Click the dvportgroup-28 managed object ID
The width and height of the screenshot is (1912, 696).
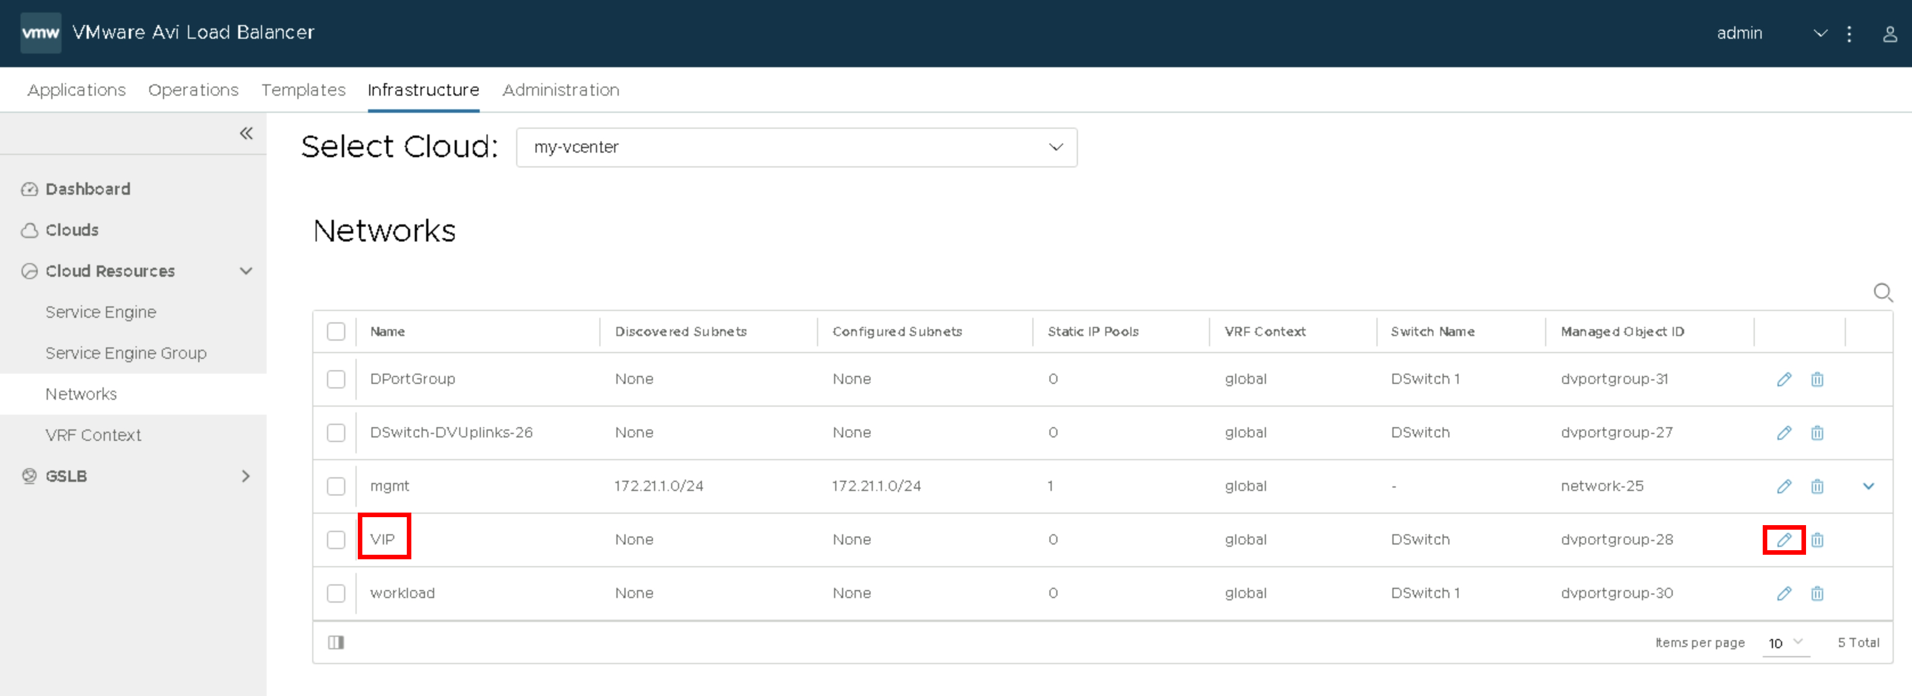1616,539
